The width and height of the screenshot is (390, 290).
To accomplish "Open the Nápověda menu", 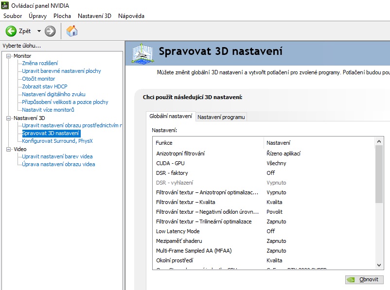I will pyautogui.click(x=131, y=16).
